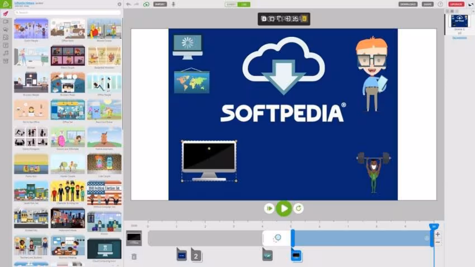The width and height of the screenshot is (475, 267).
Task: Click the fifth icon in the dark object toolbar
Action: coord(296,19)
